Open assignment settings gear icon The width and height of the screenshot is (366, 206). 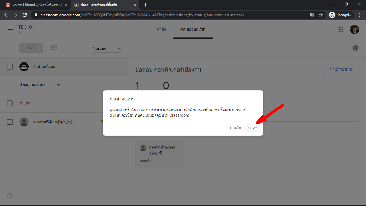point(355,48)
